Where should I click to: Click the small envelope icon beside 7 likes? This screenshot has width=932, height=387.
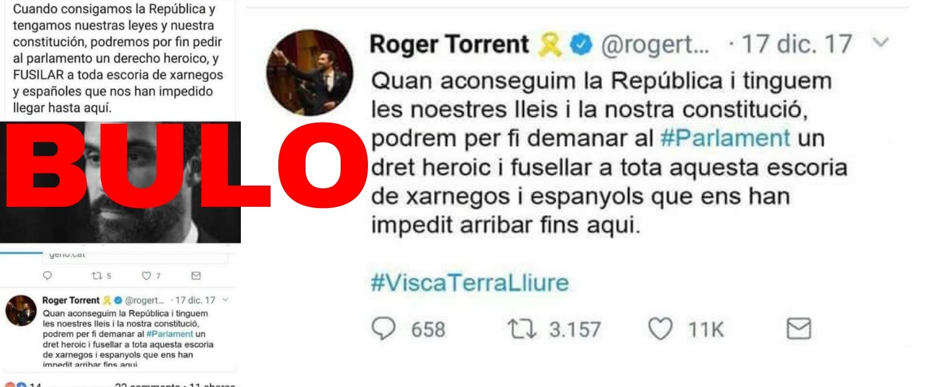[x=195, y=276]
